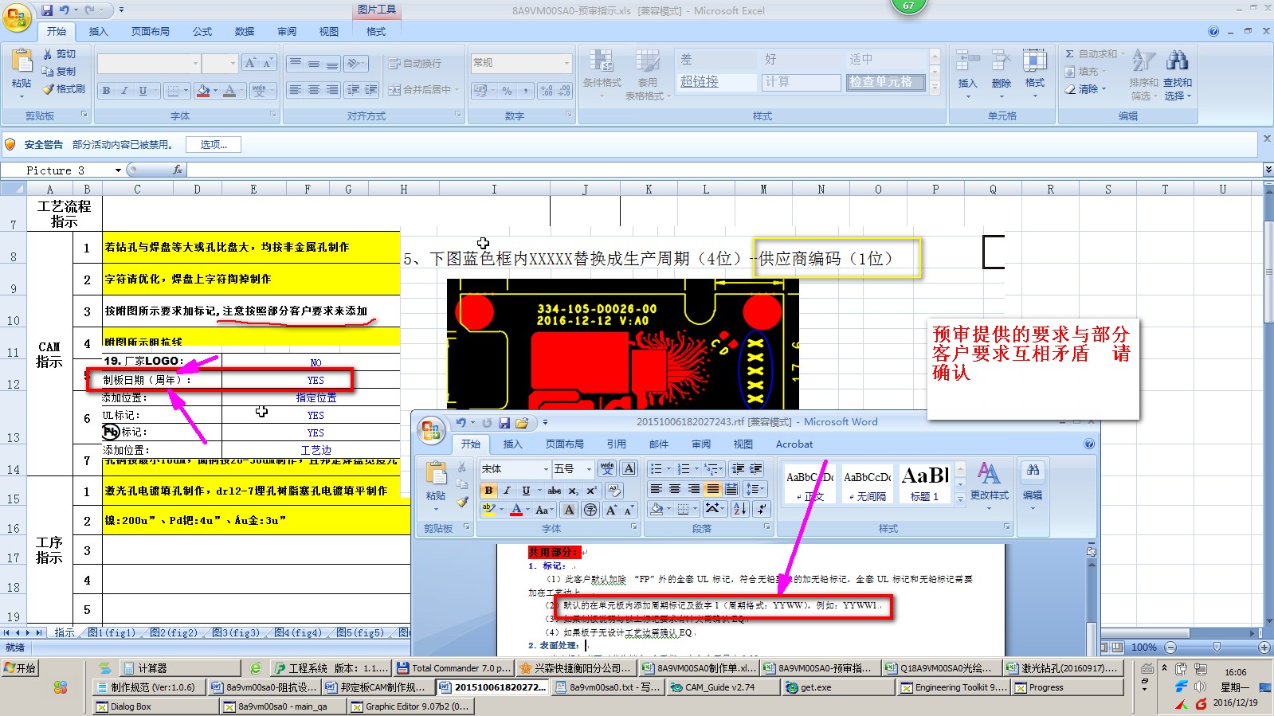Click Word format painter brush
Screen dimensions: 1274x716
coord(462,501)
